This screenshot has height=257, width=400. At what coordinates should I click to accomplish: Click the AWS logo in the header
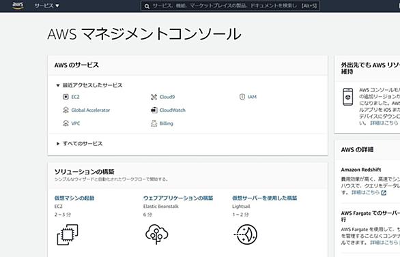tap(18, 5)
